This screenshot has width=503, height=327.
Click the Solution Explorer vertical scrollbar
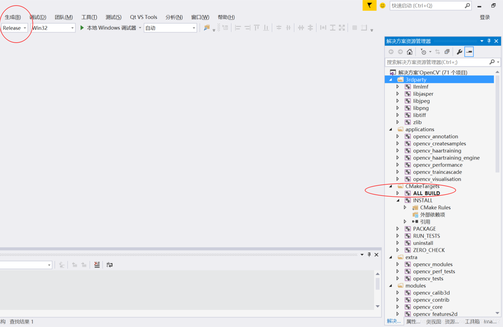497,124
